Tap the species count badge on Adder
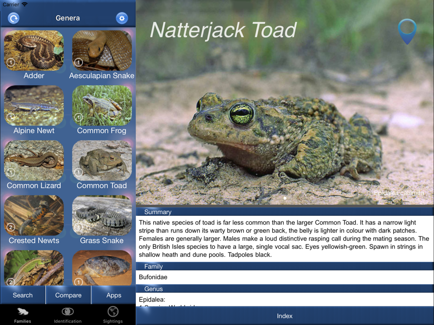Screen dimensions: 434x325 click(11, 62)
